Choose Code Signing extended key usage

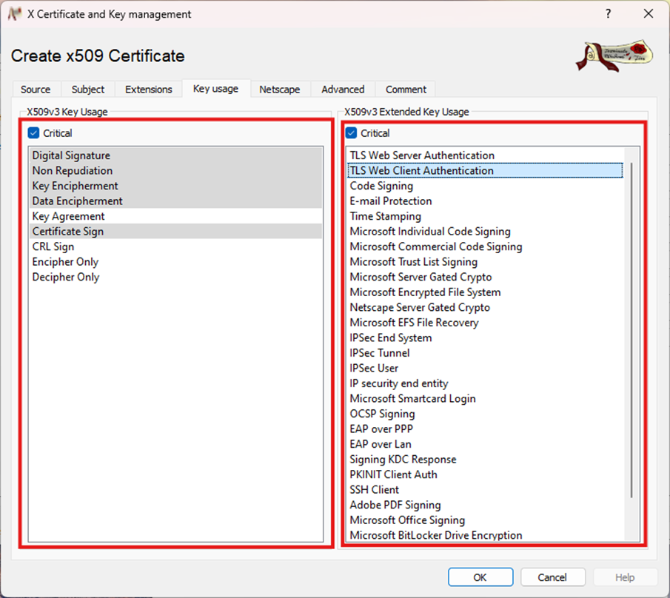[x=381, y=186]
